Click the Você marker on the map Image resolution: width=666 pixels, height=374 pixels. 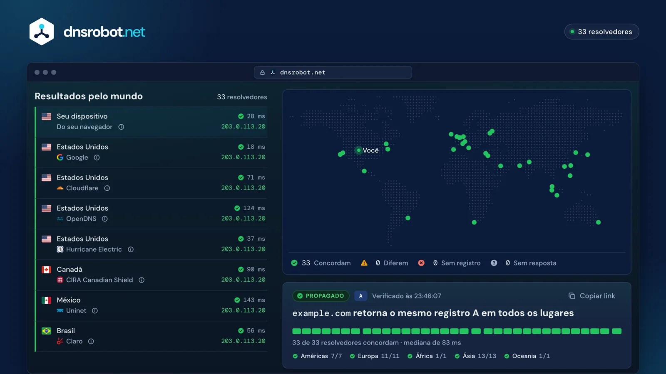tap(359, 150)
